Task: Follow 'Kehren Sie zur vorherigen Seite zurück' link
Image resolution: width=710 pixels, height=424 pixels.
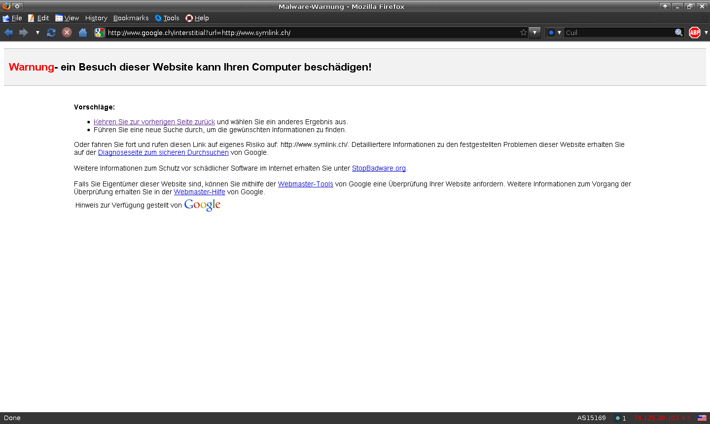Action: click(x=154, y=122)
